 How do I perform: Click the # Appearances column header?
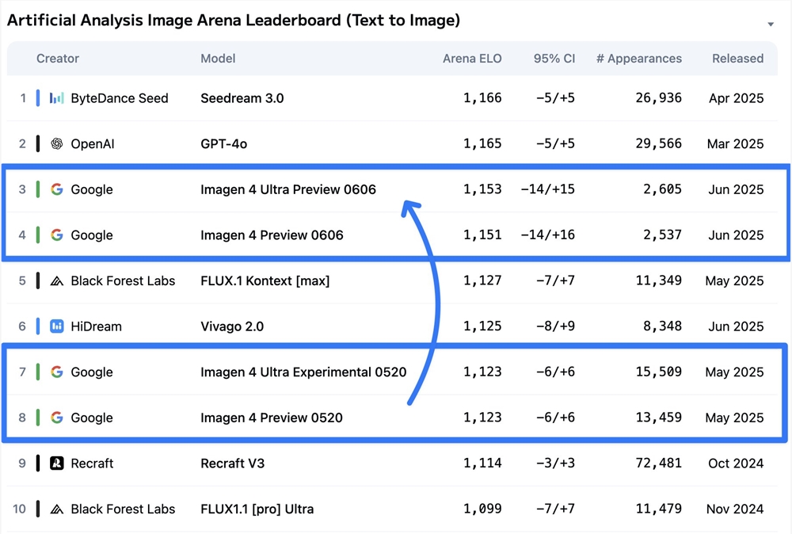(638, 59)
